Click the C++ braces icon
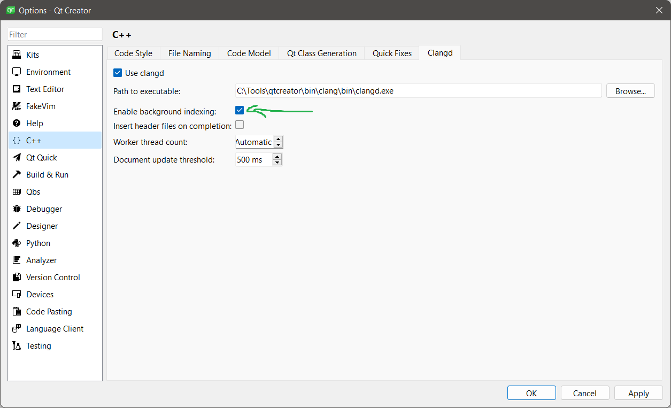 pos(17,141)
